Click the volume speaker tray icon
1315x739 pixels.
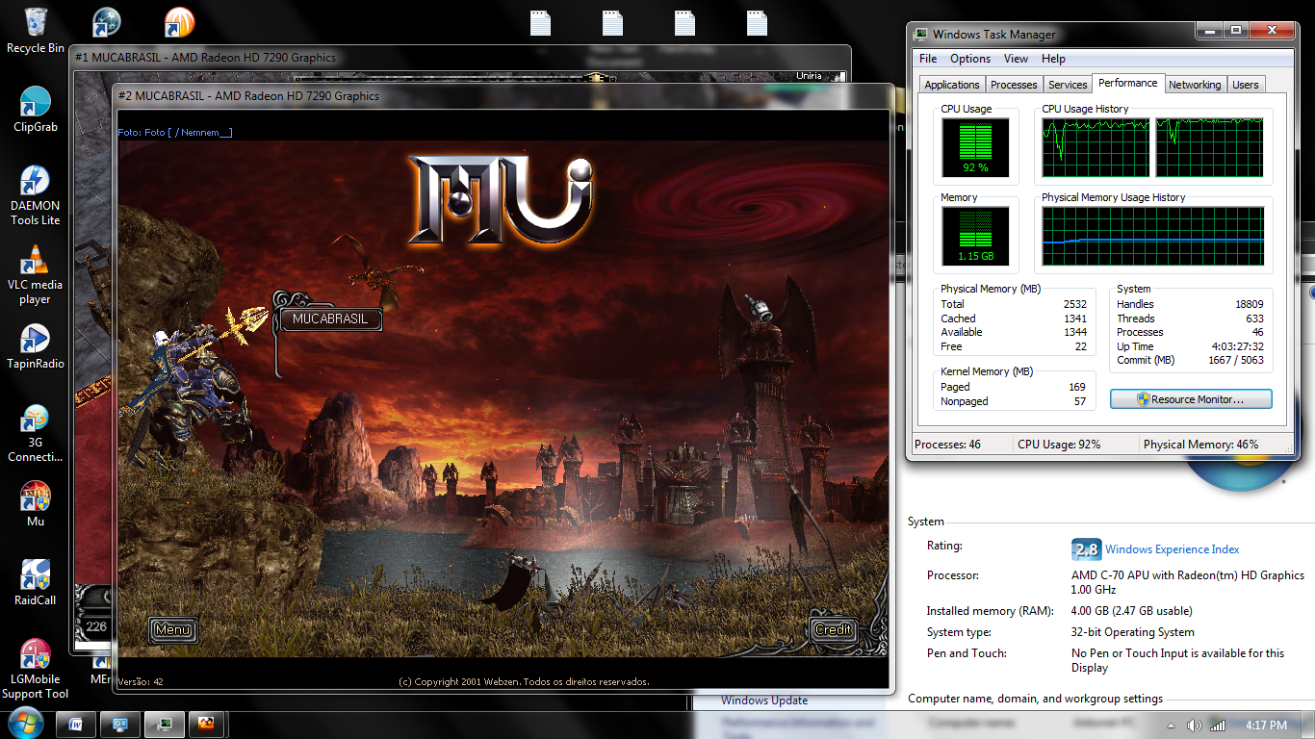(1194, 725)
